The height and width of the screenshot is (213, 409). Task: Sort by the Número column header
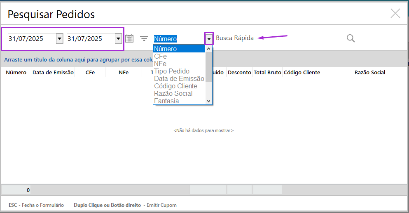pyautogui.click(x=16, y=72)
